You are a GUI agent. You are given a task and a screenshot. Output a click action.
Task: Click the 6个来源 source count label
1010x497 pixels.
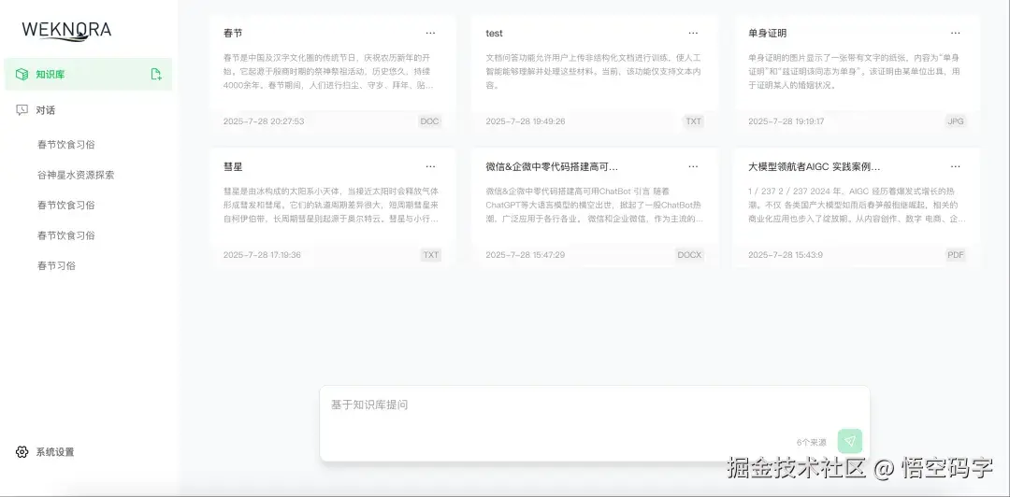click(x=811, y=442)
